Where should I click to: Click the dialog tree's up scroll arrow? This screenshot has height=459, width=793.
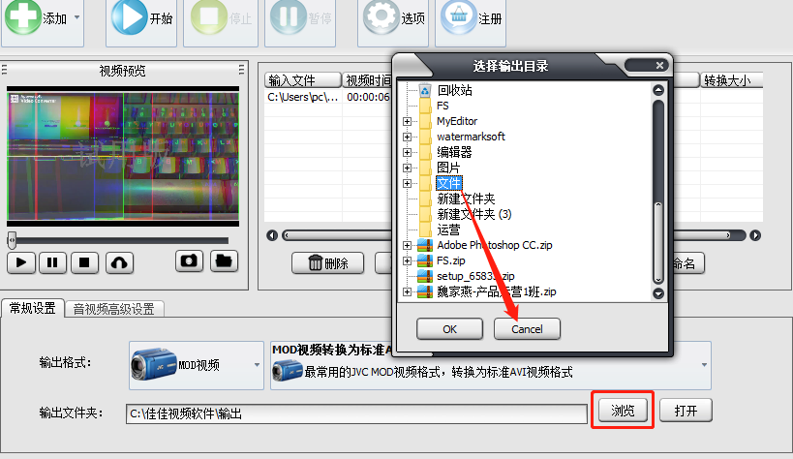(x=658, y=90)
